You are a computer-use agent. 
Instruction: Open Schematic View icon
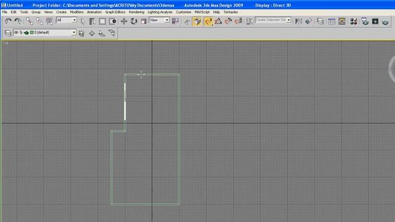click(342, 21)
